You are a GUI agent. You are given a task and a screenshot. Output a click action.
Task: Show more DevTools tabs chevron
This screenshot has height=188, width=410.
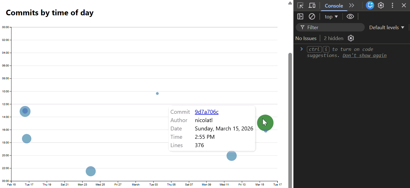pos(352,6)
